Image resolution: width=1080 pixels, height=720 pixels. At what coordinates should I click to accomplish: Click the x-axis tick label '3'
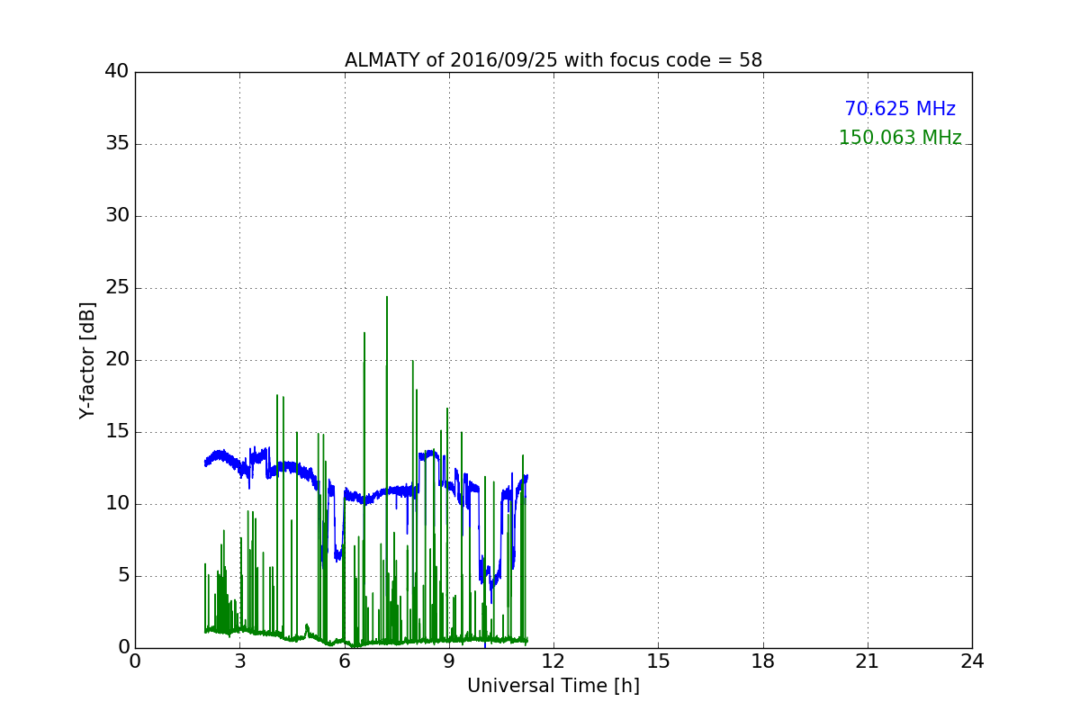pos(239,661)
